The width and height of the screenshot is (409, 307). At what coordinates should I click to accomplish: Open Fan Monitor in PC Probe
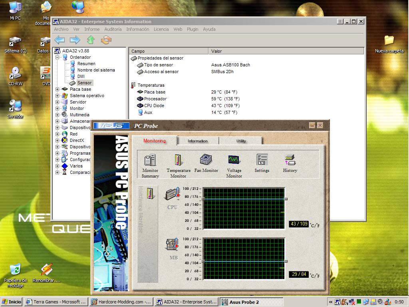coord(206,163)
